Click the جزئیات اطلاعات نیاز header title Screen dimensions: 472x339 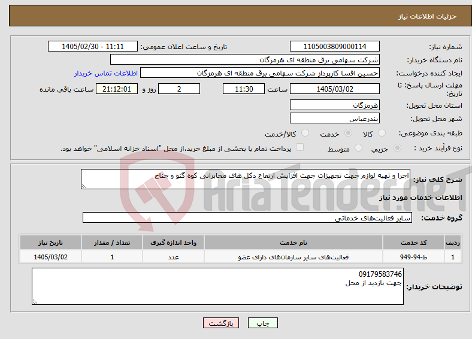point(428,16)
